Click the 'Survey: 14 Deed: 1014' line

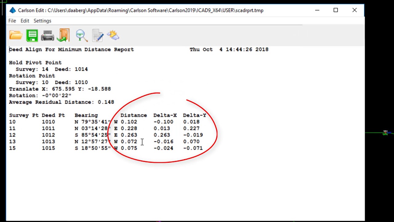pyautogui.click(x=52, y=69)
